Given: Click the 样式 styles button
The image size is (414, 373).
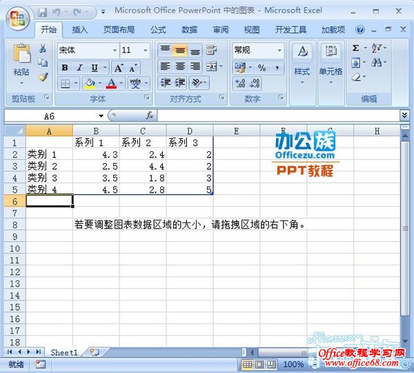Looking at the screenshot, I should pos(302,61).
